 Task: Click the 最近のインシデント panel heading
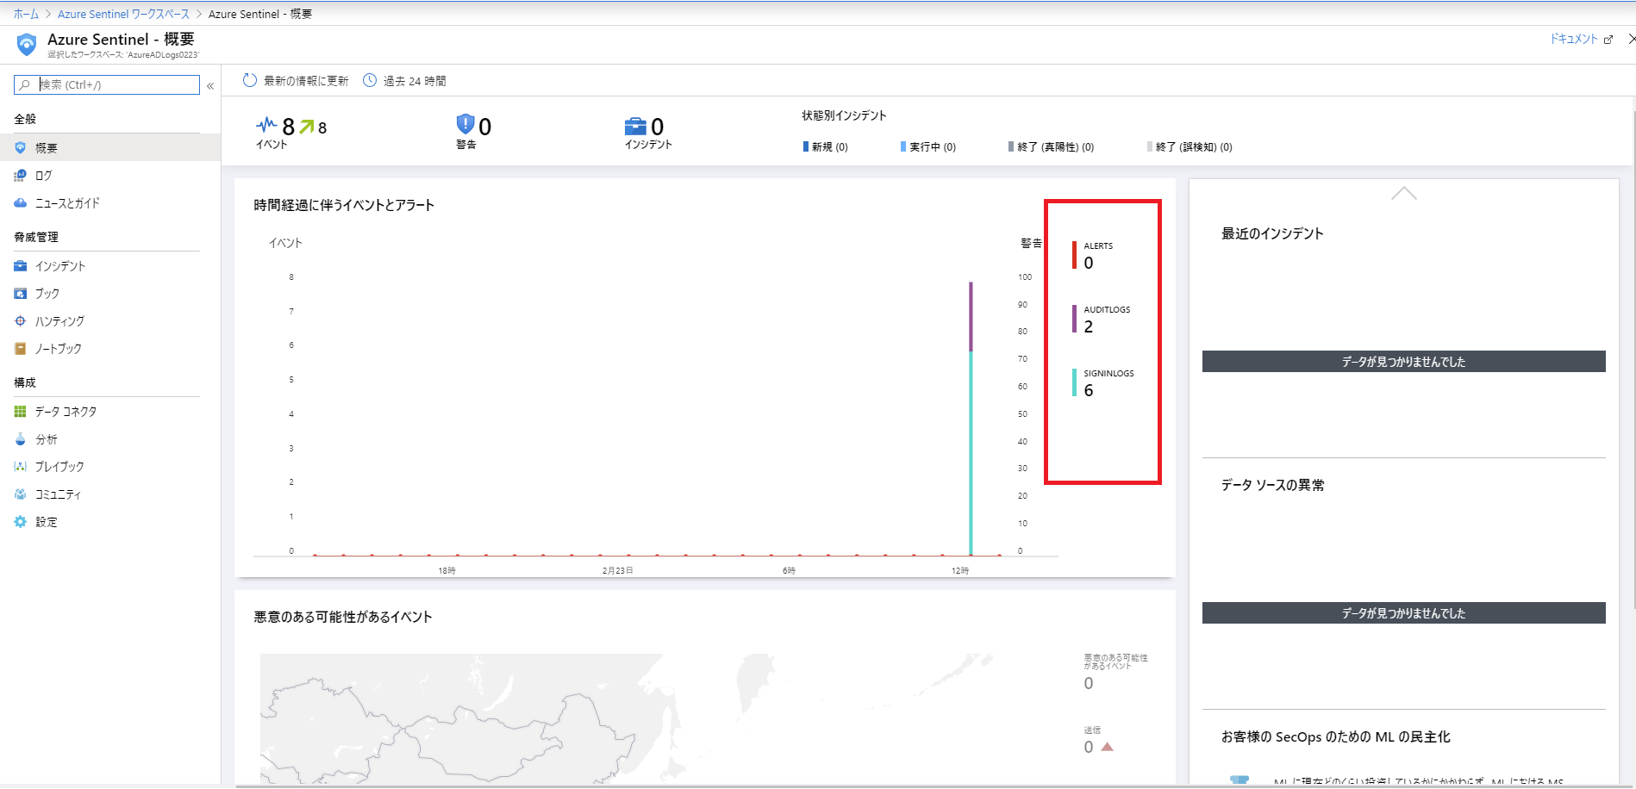coord(1272,233)
